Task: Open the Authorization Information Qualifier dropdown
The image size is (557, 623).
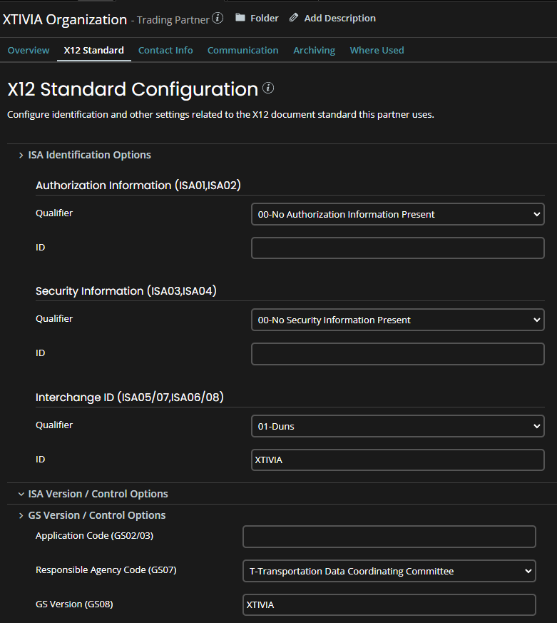Action: [397, 214]
